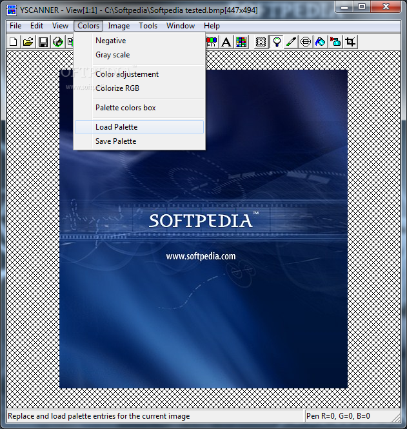Select the pencil drawing tool
Viewport: 407px width, 429px height.
291,42
